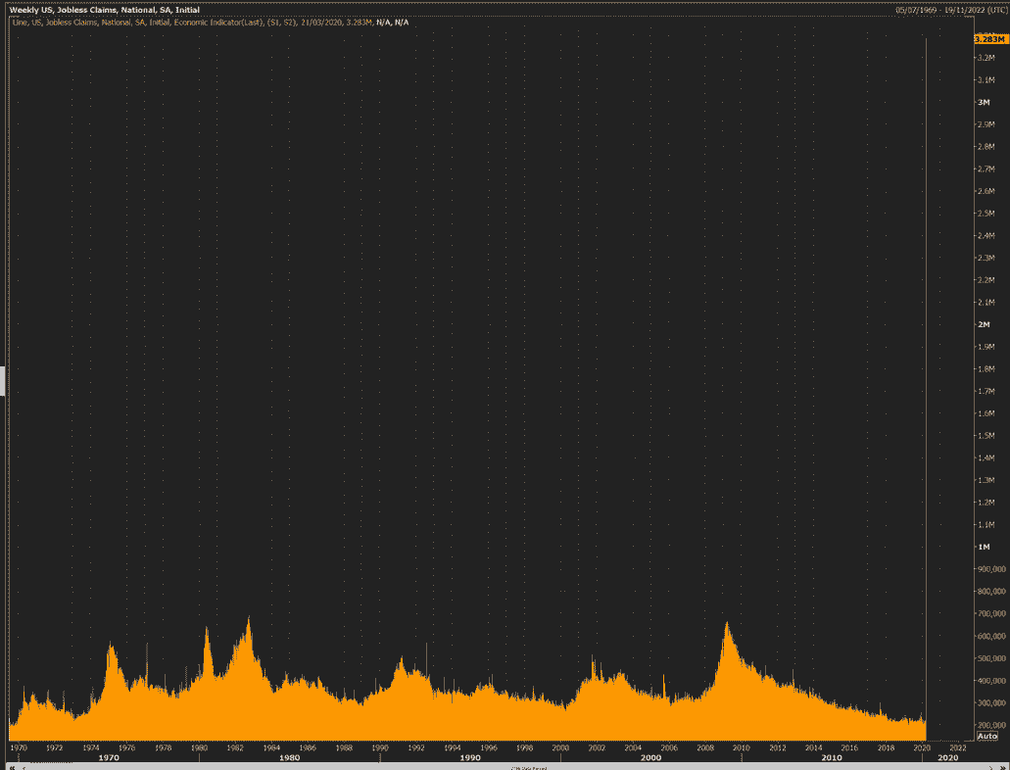
Task: Select the 3.283M last value tag
Action: click(x=988, y=39)
